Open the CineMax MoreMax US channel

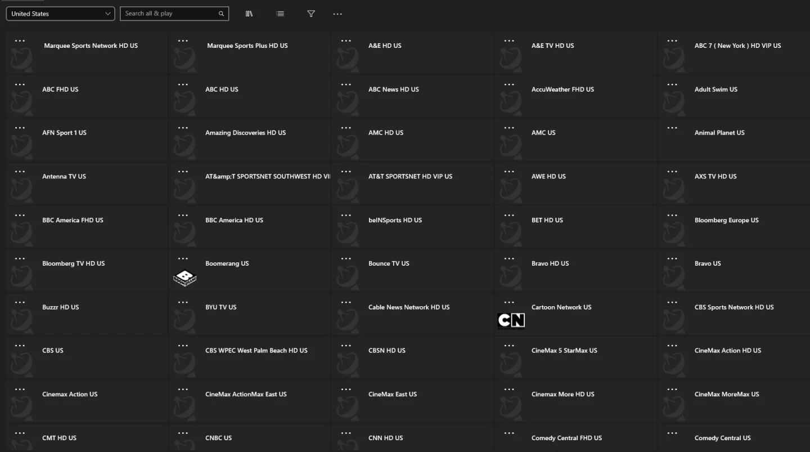727,395
